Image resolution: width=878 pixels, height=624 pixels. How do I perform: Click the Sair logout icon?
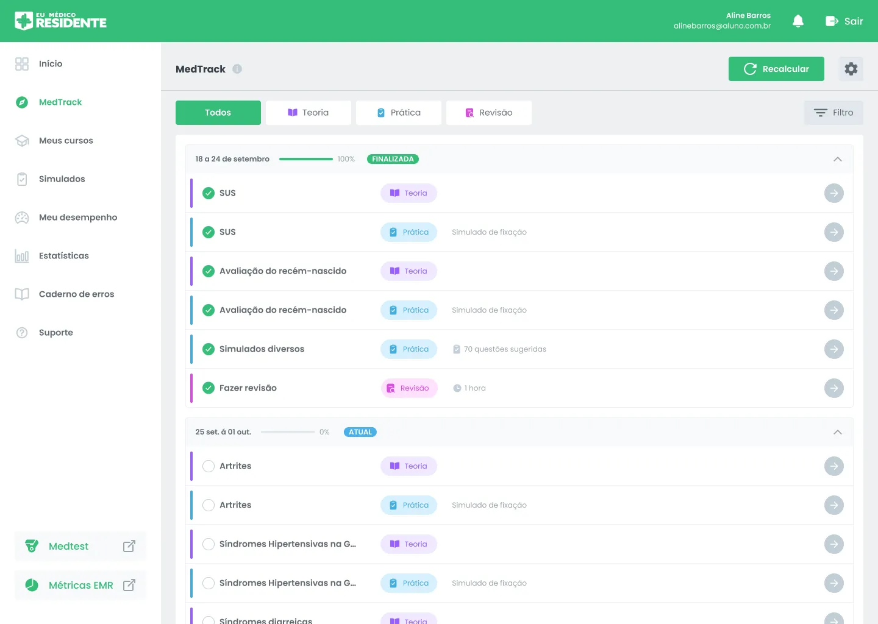tap(832, 21)
